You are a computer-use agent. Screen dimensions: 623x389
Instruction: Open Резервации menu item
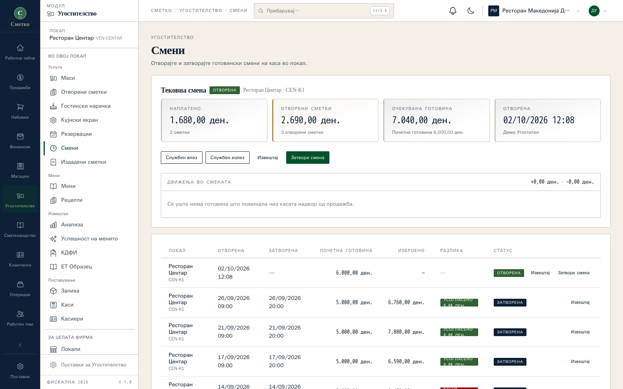[89, 134]
